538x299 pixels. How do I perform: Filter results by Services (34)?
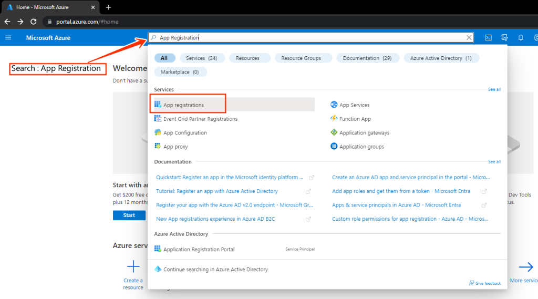202,58
